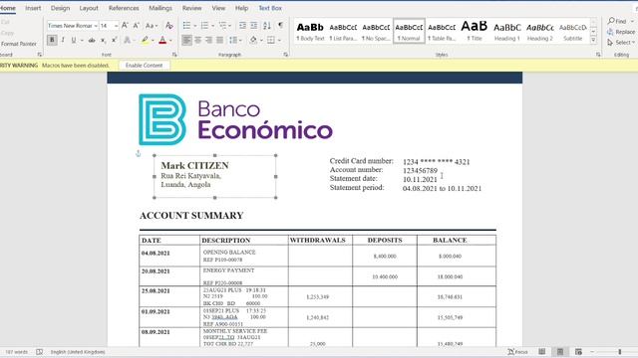This screenshot has height=358, width=638.
Task: Toggle Align Left paragraph alignment
Action: [186, 40]
